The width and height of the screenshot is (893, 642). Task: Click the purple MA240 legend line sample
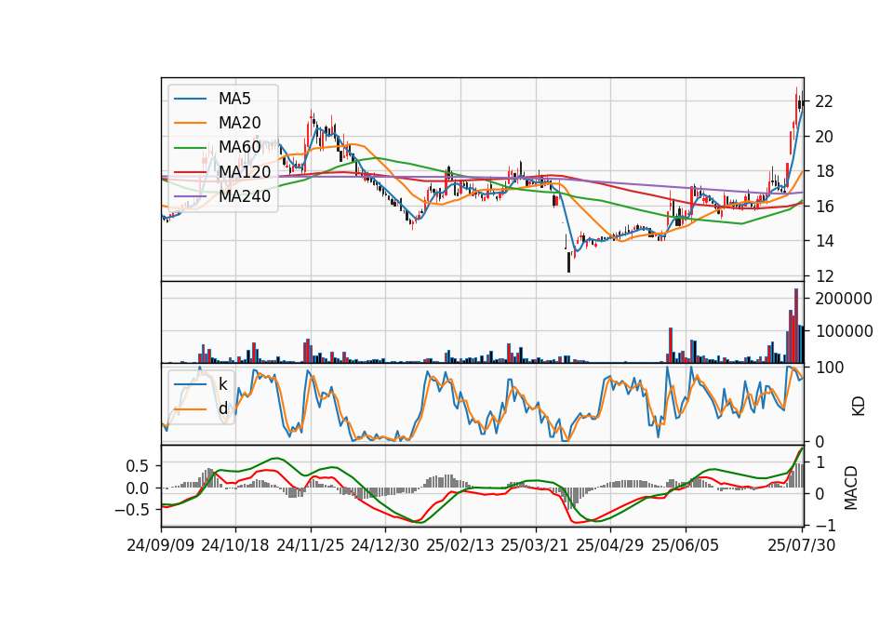coord(190,196)
